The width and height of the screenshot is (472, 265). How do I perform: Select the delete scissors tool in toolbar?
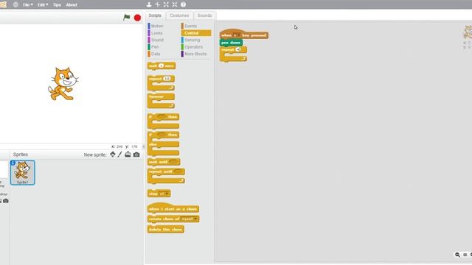(x=157, y=4)
